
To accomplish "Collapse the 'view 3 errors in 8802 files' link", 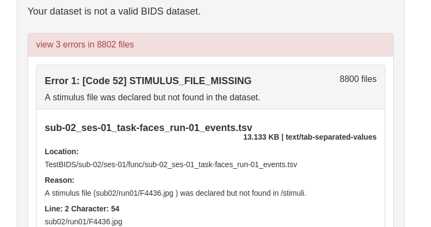I will pos(85,45).
